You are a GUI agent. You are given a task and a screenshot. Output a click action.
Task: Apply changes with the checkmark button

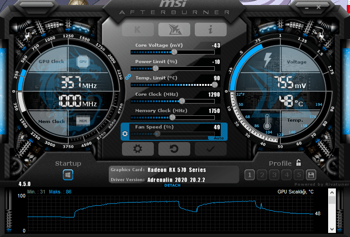click(210, 149)
